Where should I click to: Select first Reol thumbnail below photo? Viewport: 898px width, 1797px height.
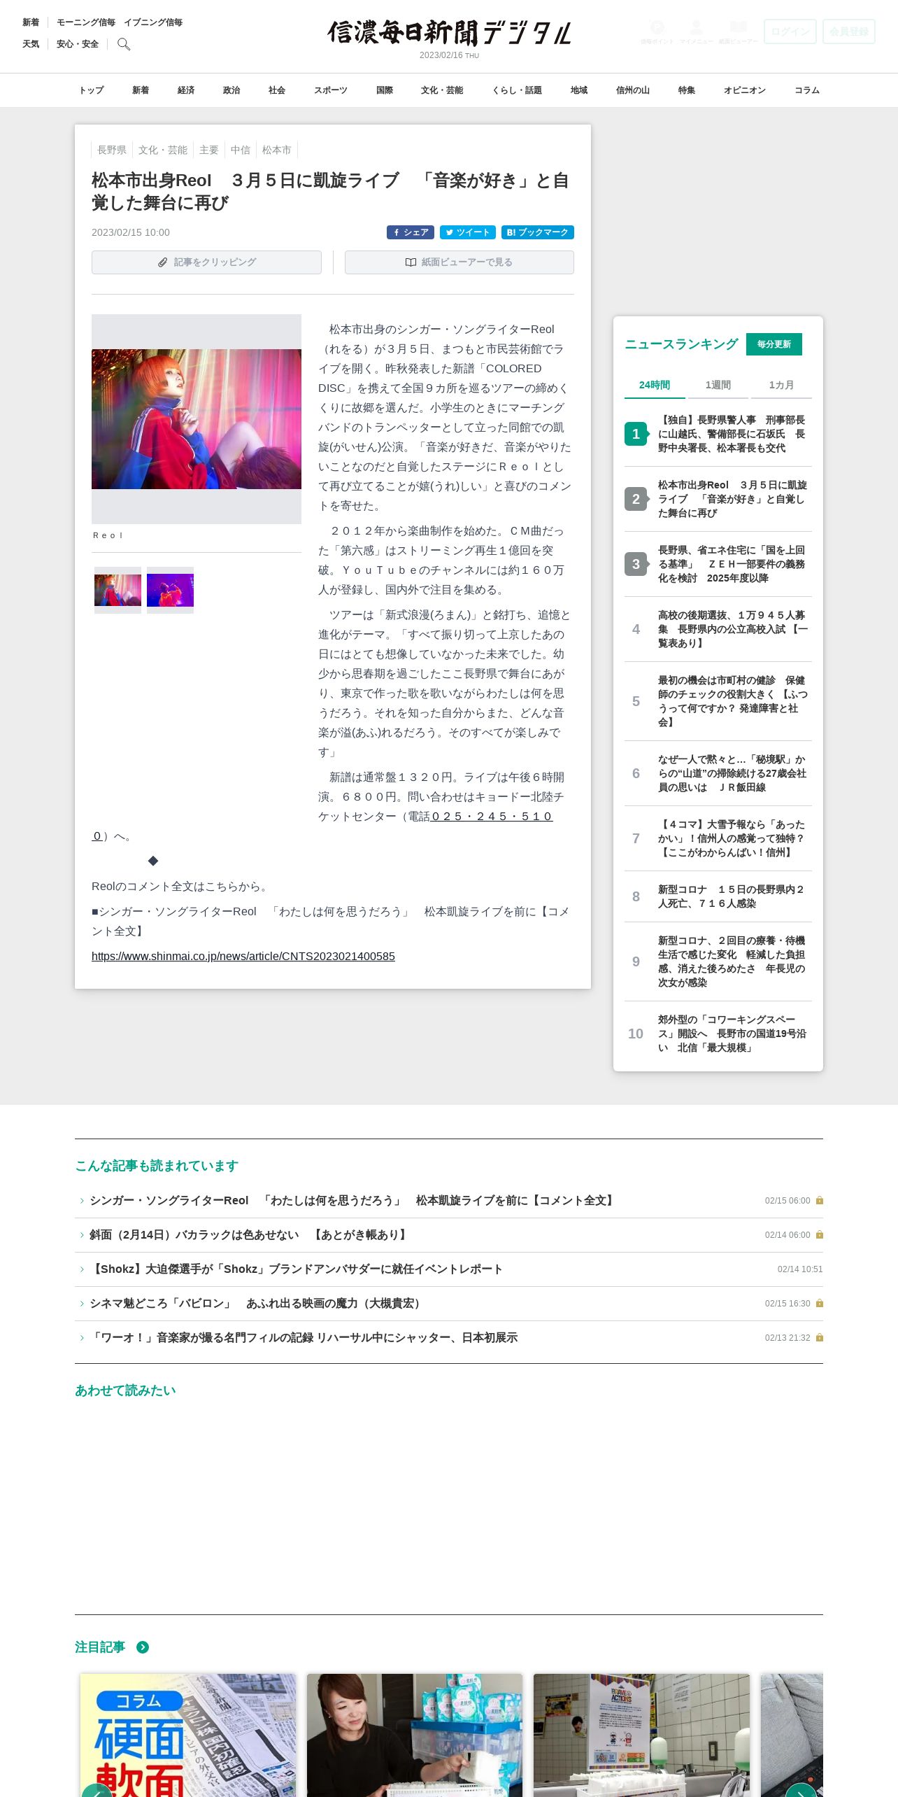tap(117, 590)
